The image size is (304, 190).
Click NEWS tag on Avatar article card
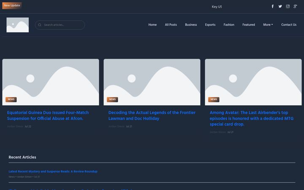(214, 100)
